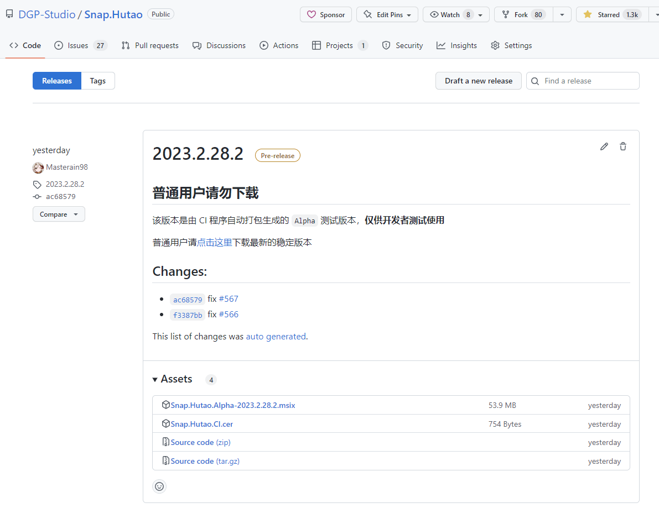Click the 53.9 MB size text
The width and height of the screenshot is (659, 508).
[x=502, y=405]
